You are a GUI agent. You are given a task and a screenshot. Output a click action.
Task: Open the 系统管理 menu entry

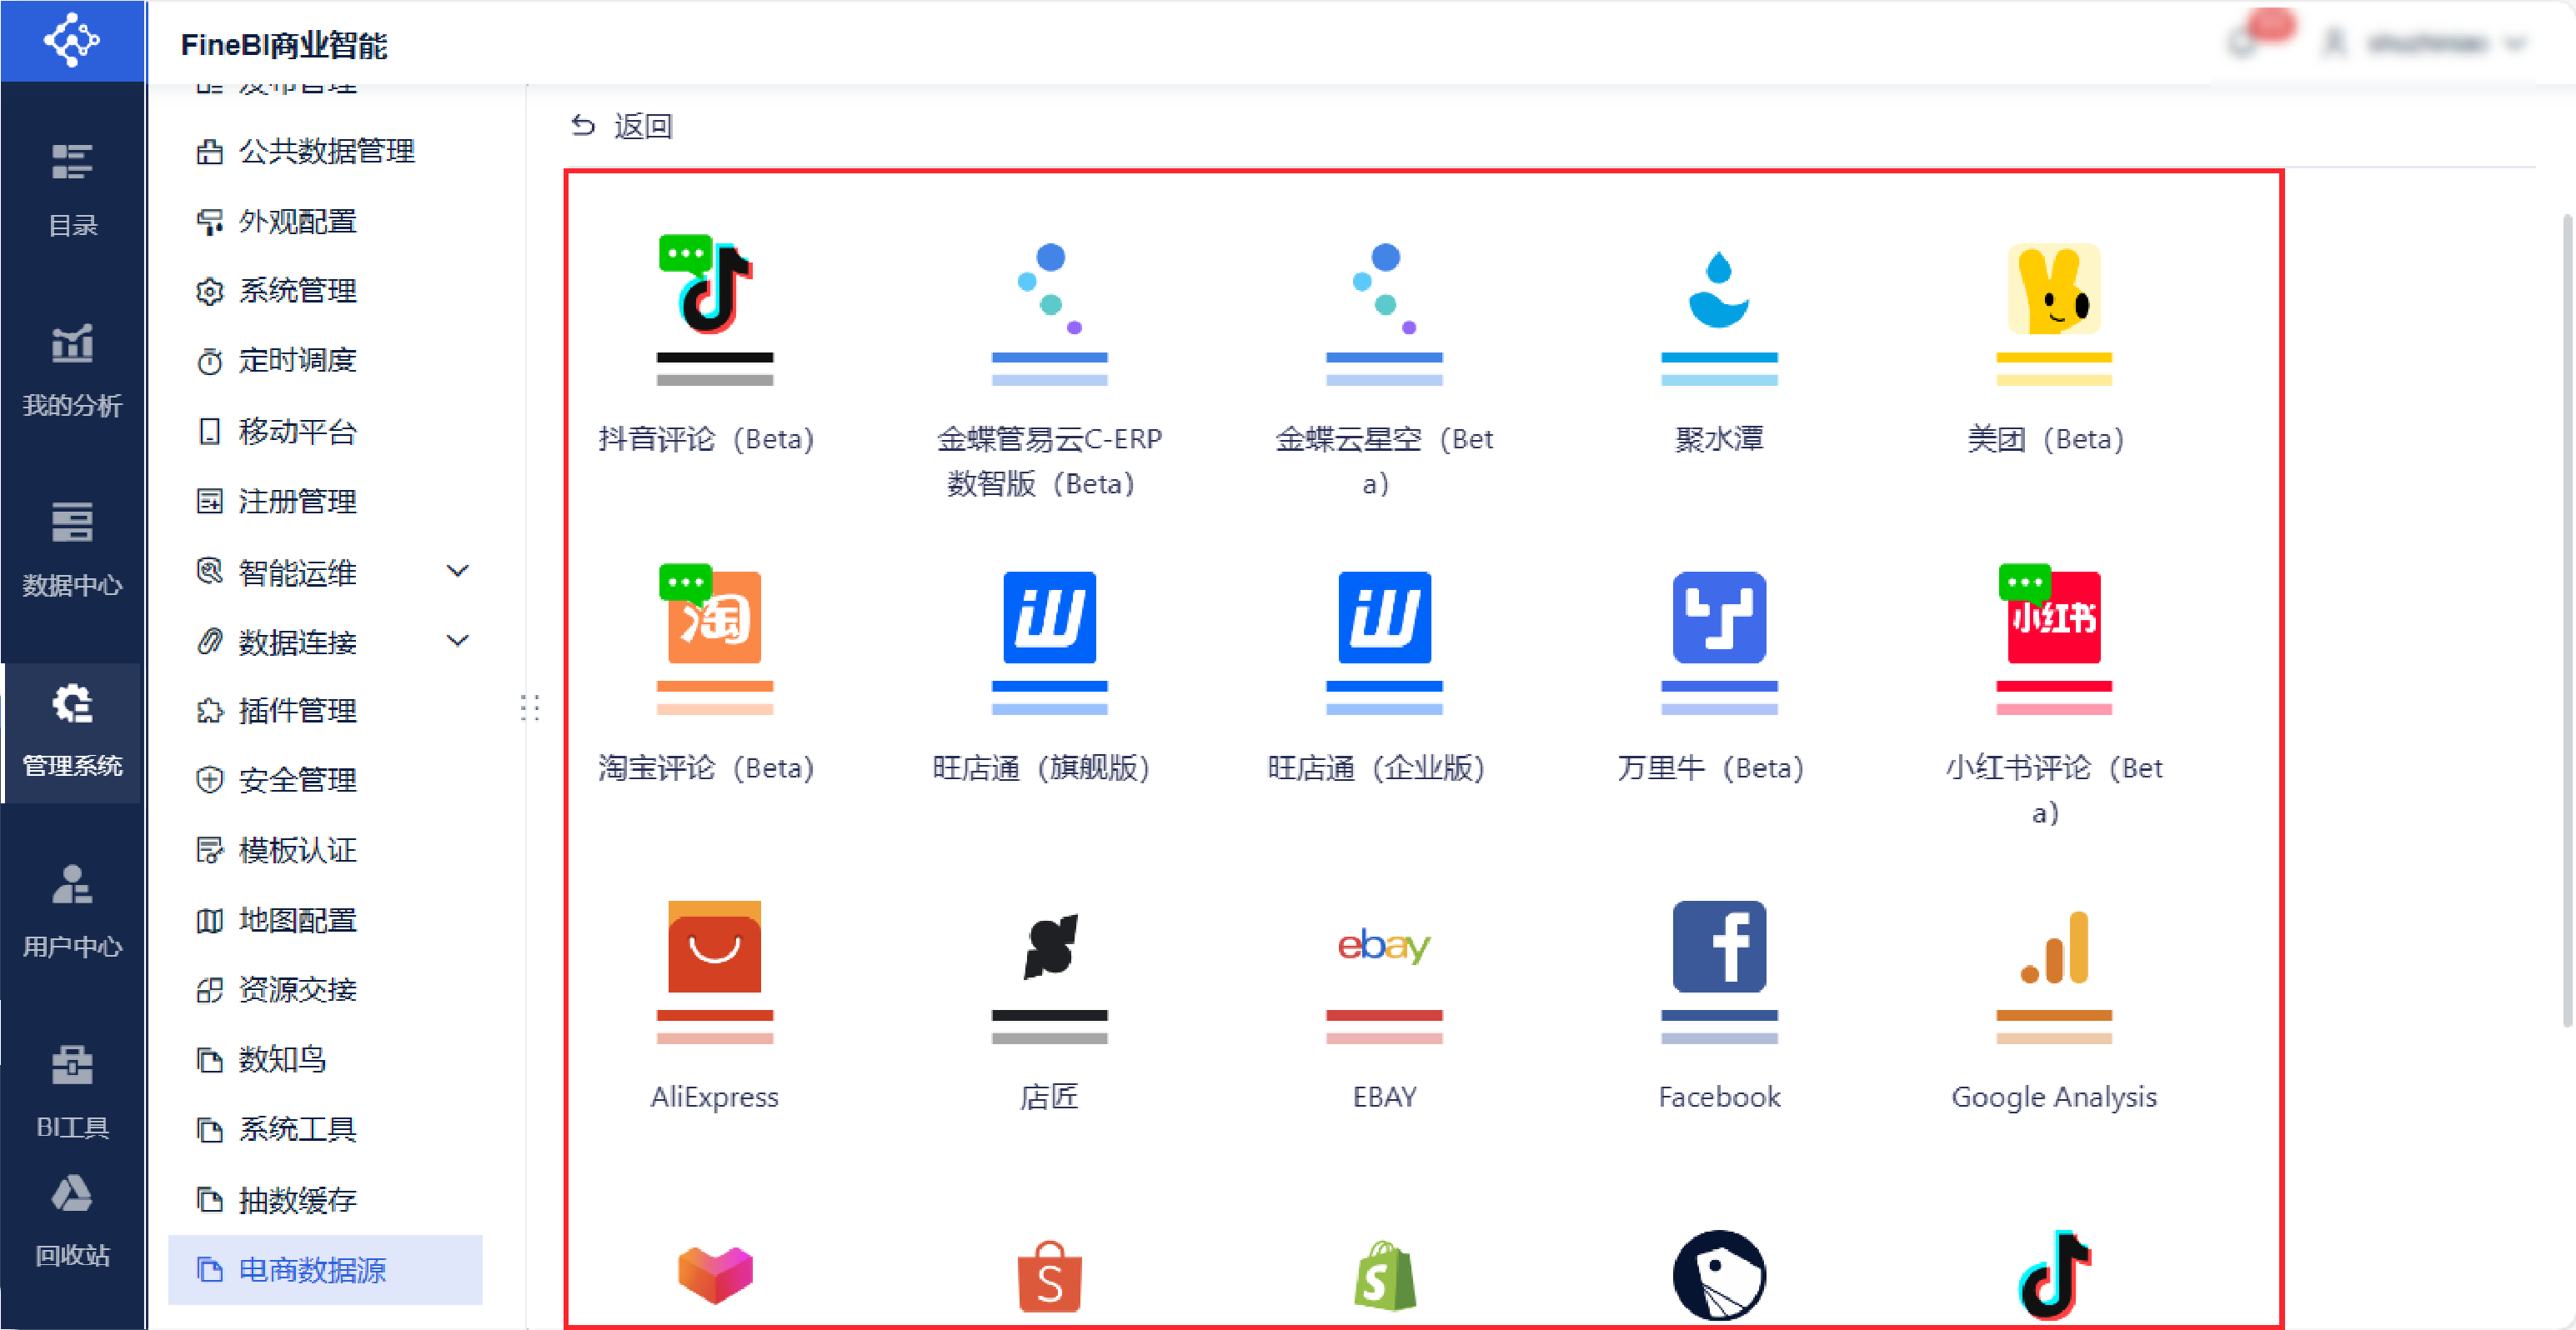point(297,292)
